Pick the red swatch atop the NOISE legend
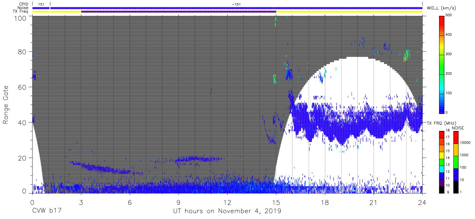 click(456, 138)
